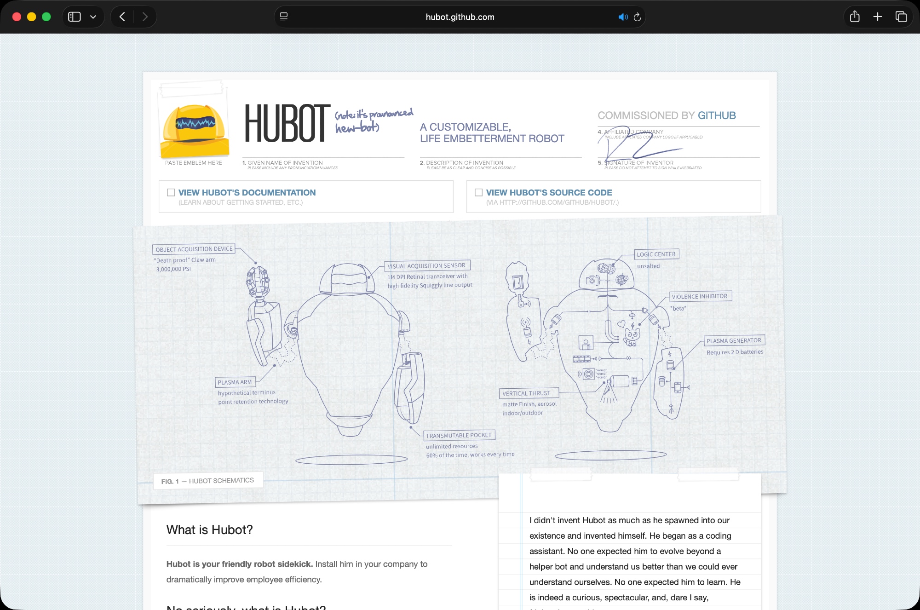Image resolution: width=920 pixels, height=610 pixels.
Task: Open View Hubot's Source Code link
Action: click(549, 192)
